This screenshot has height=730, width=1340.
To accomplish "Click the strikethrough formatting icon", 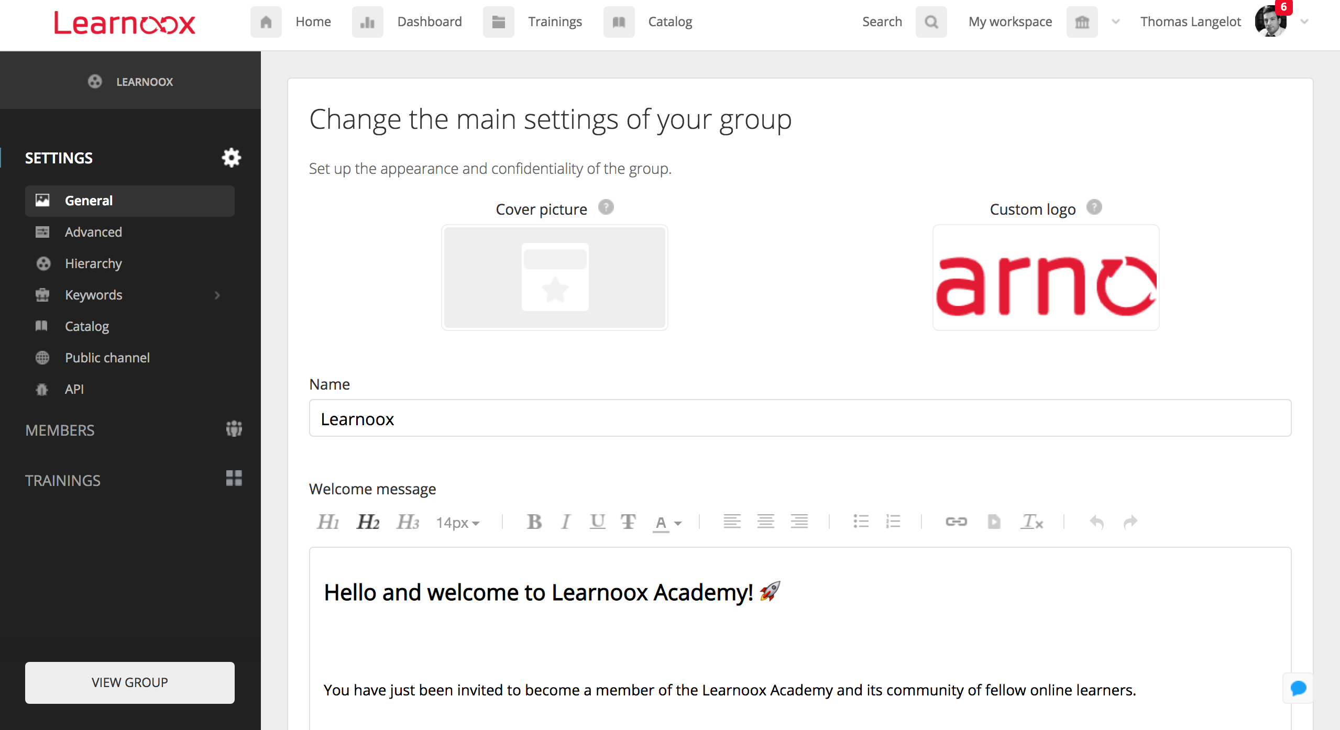I will click(628, 522).
